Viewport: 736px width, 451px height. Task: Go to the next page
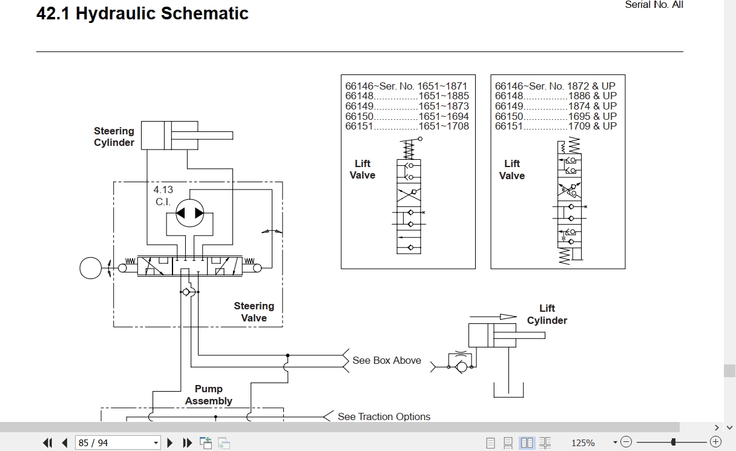coord(170,443)
